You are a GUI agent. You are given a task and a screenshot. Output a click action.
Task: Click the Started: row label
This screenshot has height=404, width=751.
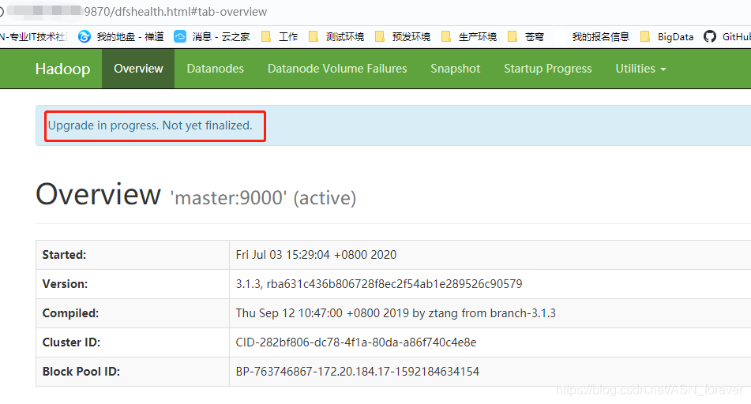pos(64,255)
